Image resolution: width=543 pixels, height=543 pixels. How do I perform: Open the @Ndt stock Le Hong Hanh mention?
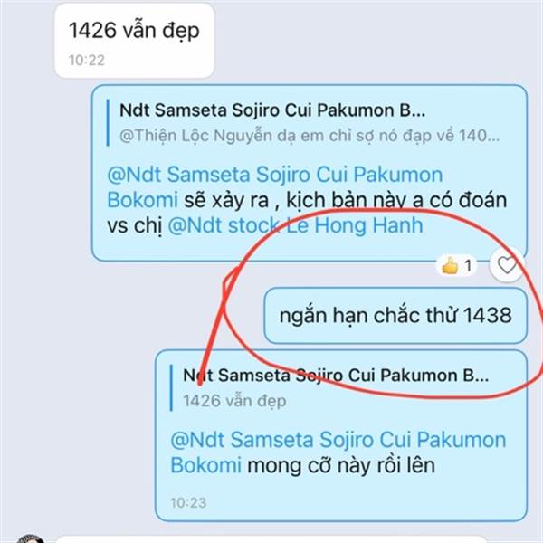point(295,225)
